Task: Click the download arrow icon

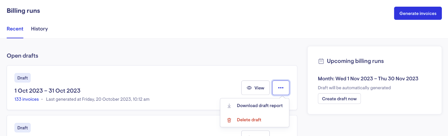Action: click(229, 106)
